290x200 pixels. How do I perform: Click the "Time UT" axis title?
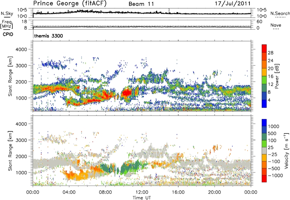142,198
